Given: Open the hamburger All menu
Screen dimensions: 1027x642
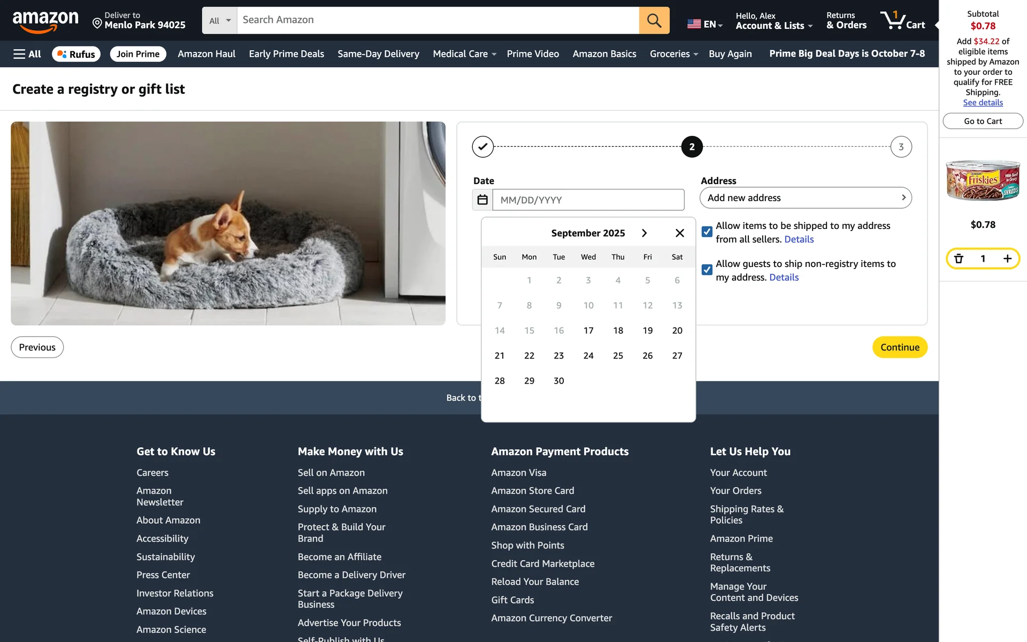Looking at the screenshot, I should pos(27,54).
